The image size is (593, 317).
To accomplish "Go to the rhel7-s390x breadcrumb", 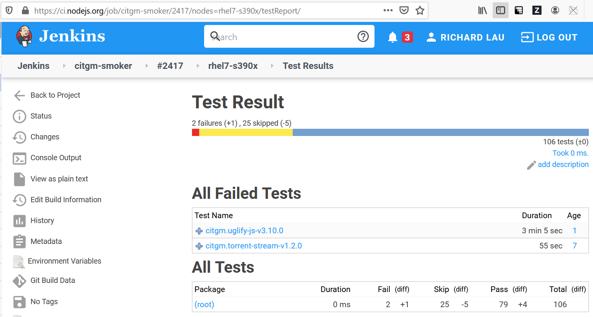I will pos(233,66).
